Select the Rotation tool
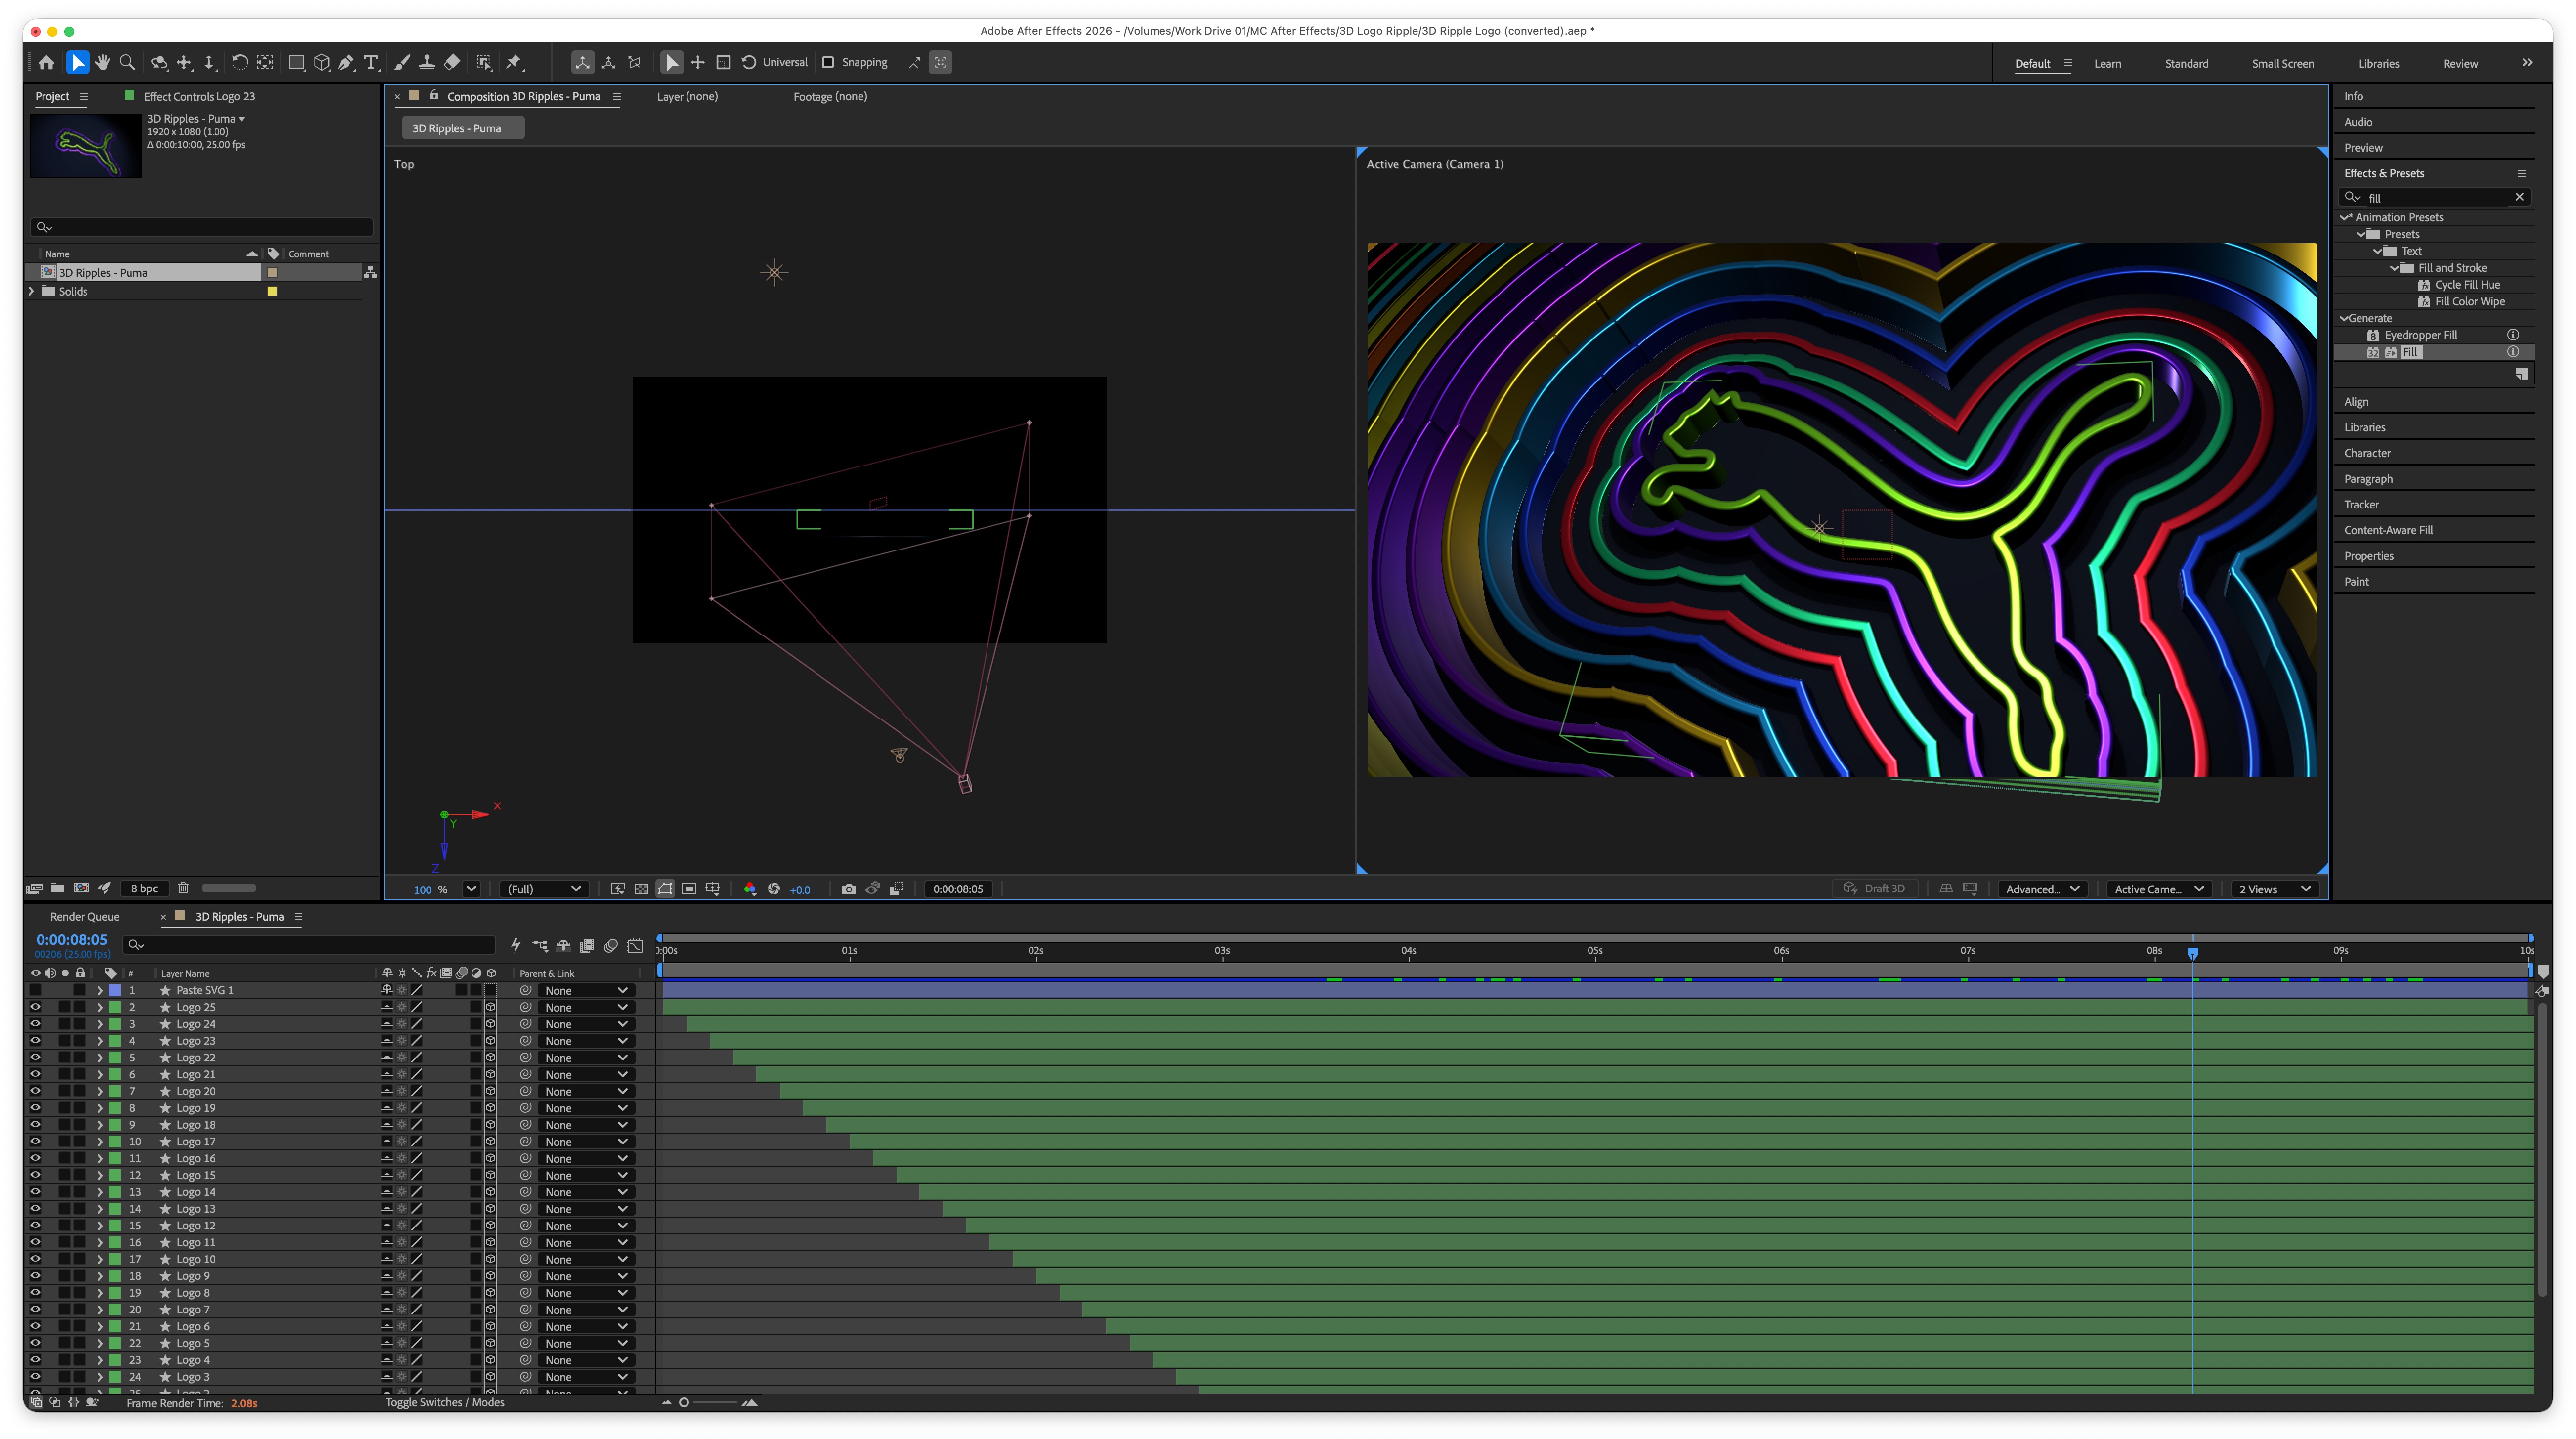2576x1439 pixels. pyautogui.click(x=240, y=62)
